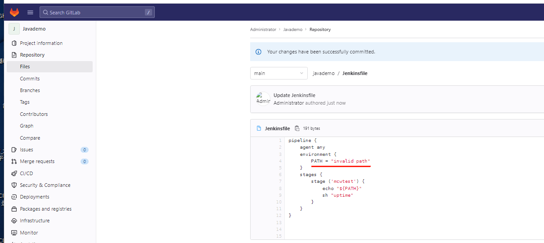The image size is (544, 243).
Task: Click the CI/CD rocket icon
Action: coord(14,173)
